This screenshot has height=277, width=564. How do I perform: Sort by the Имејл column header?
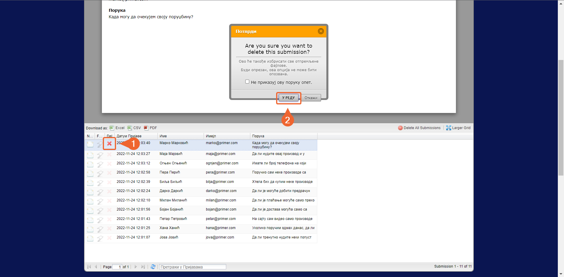click(x=227, y=136)
